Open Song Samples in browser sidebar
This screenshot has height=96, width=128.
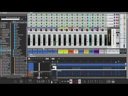point(5,43)
